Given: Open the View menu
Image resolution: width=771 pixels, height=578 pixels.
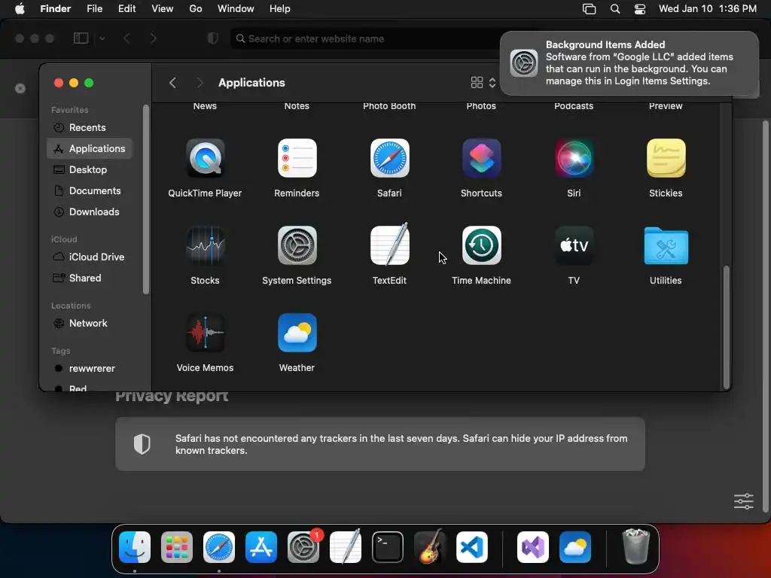Looking at the screenshot, I should click(163, 9).
